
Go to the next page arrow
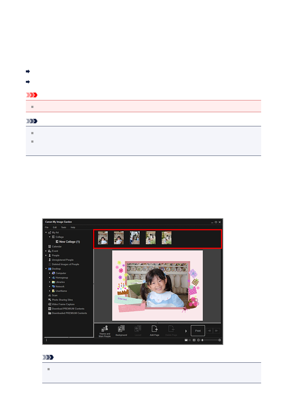[217, 331]
